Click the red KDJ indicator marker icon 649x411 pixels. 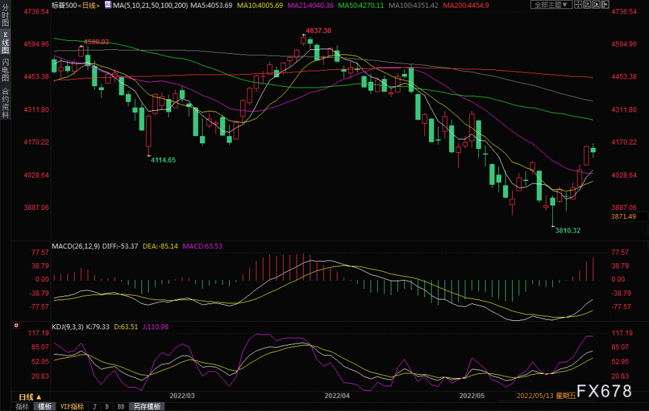click(x=16, y=325)
